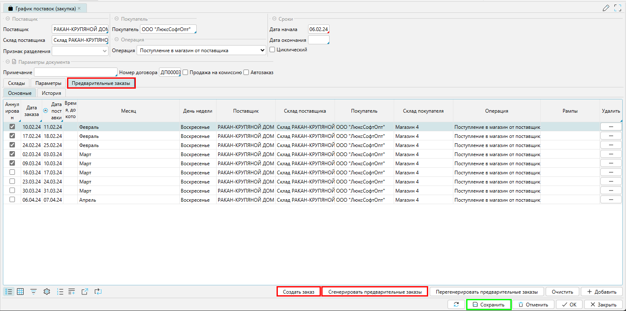The height and width of the screenshot is (311, 626).
Task: Click into the Примечание text field
Action: point(76,72)
